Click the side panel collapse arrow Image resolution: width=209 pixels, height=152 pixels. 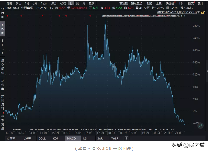207,71
